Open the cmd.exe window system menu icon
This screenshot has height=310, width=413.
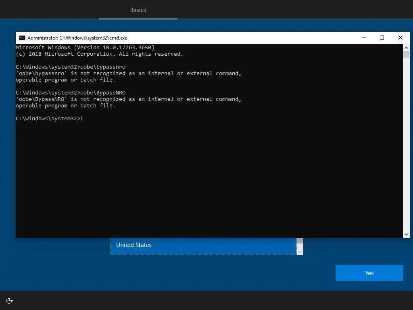coord(22,38)
